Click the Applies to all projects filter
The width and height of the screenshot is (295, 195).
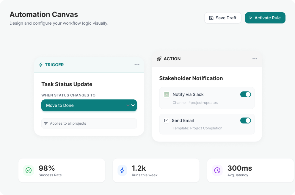tap(89, 123)
